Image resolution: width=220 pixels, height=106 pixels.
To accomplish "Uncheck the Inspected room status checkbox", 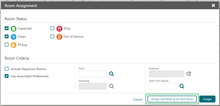I will (7, 28).
